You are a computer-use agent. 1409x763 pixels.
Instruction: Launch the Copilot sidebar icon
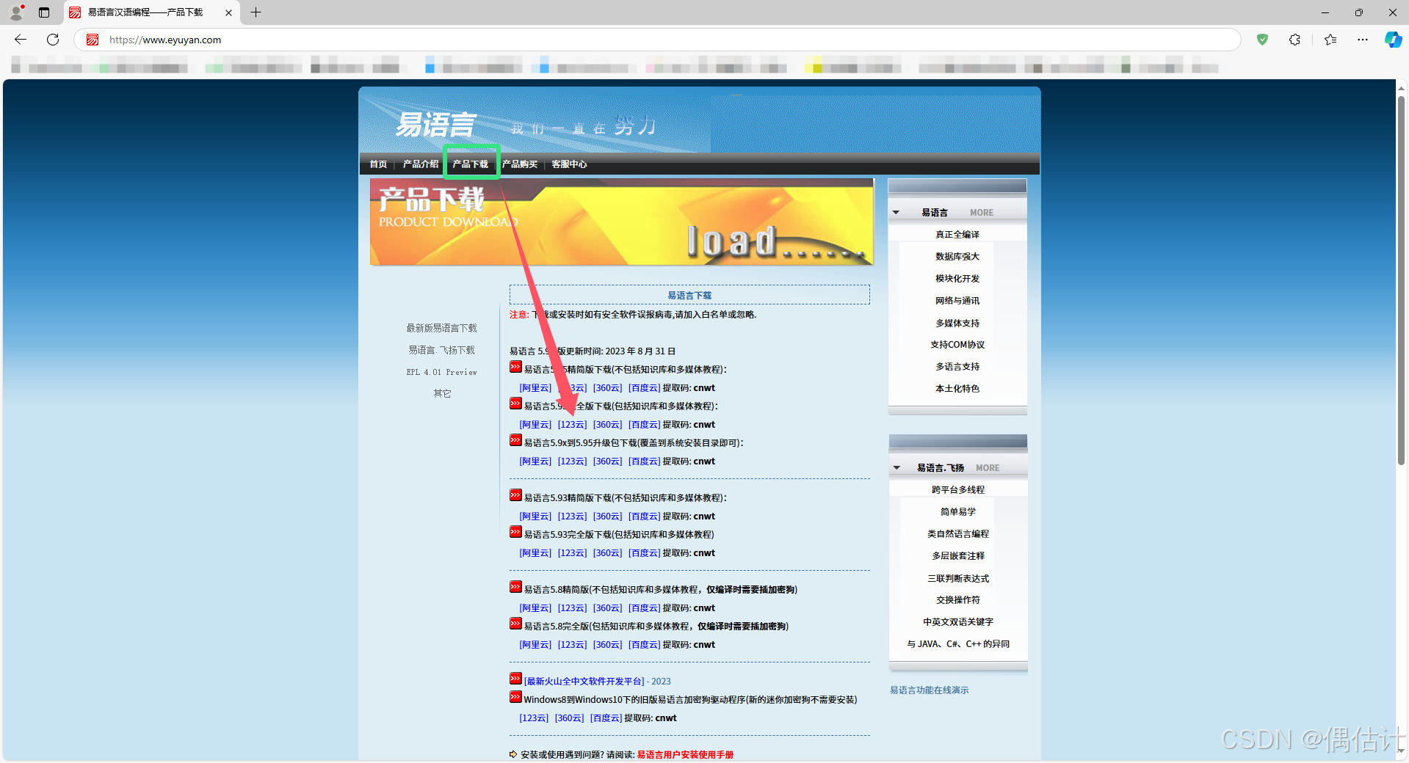click(1393, 40)
